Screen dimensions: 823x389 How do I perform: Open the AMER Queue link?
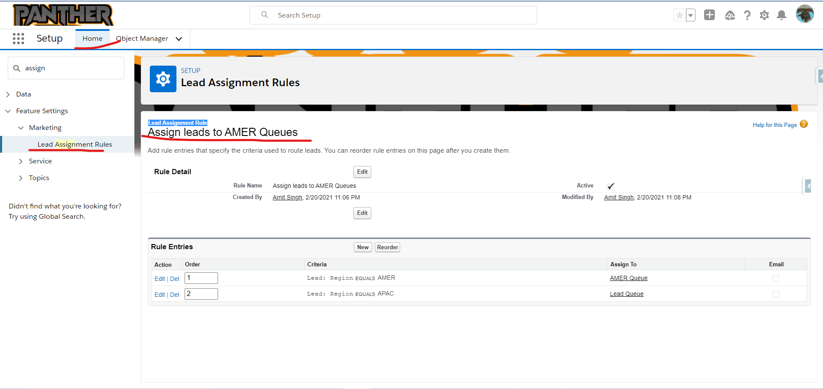(629, 278)
